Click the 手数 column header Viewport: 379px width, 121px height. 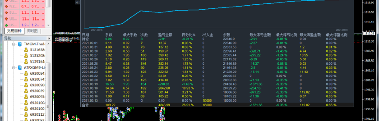point(109,35)
